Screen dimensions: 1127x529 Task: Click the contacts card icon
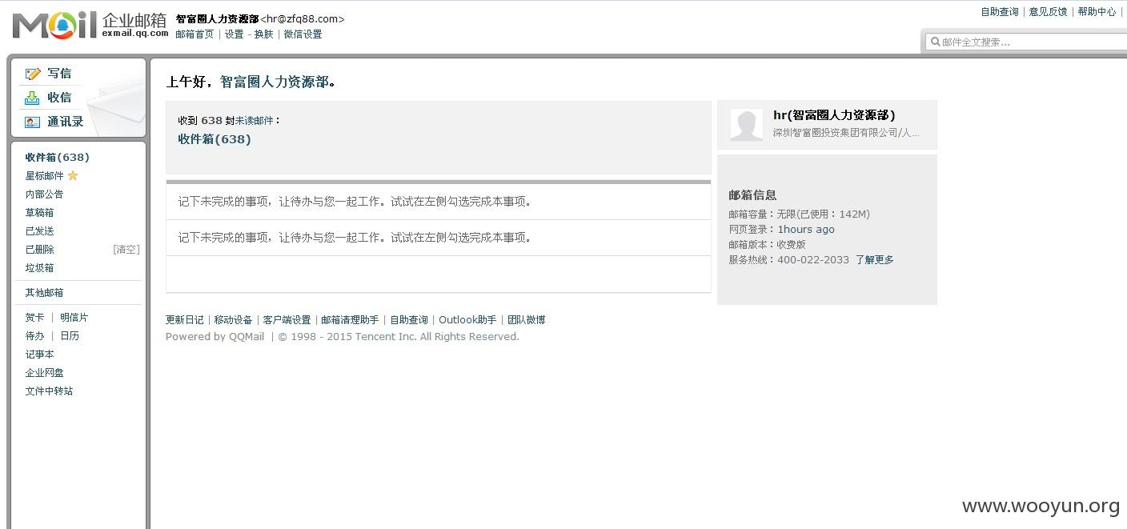(32, 122)
